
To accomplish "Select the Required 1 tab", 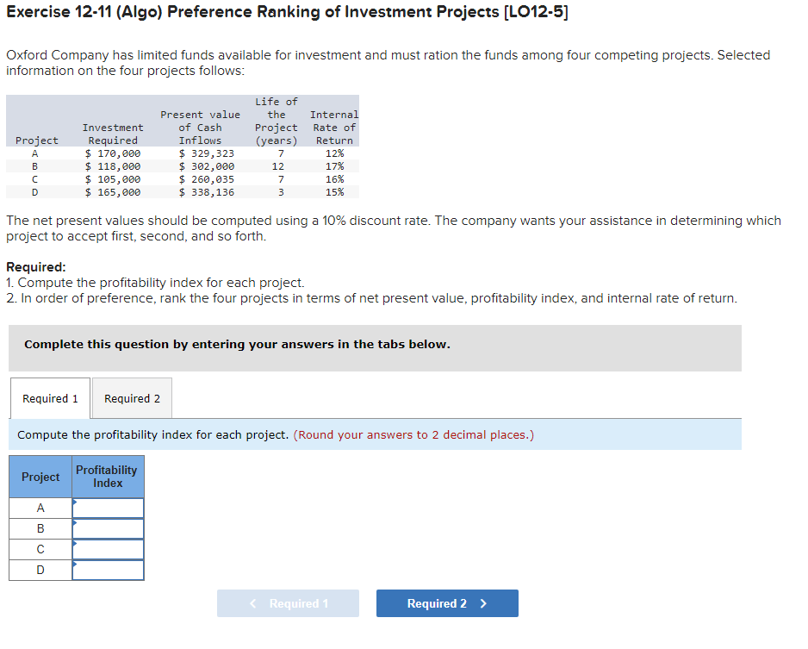I will [x=49, y=397].
